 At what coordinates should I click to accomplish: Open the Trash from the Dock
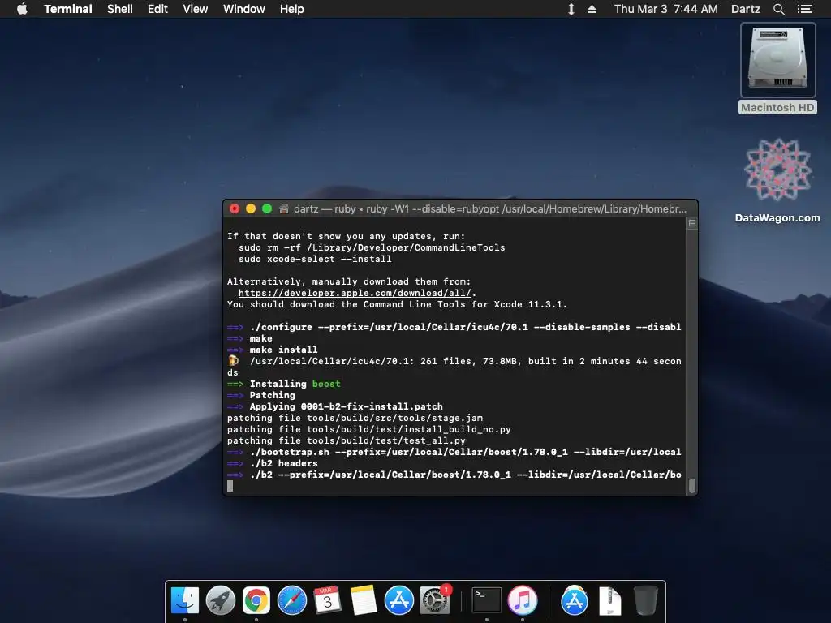pyautogui.click(x=645, y=600)
